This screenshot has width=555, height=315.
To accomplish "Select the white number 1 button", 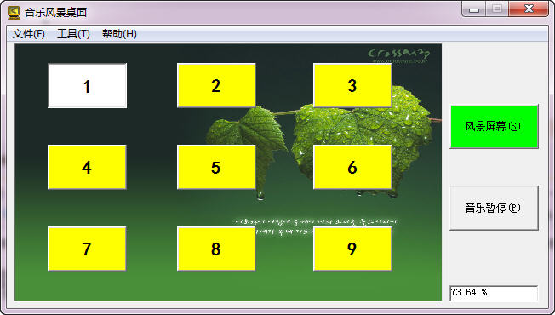I will tap(87, 86).
